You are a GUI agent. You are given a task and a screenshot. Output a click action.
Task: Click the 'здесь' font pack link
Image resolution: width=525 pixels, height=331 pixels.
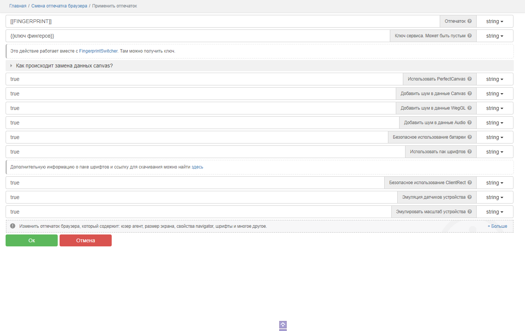[197, 167]
